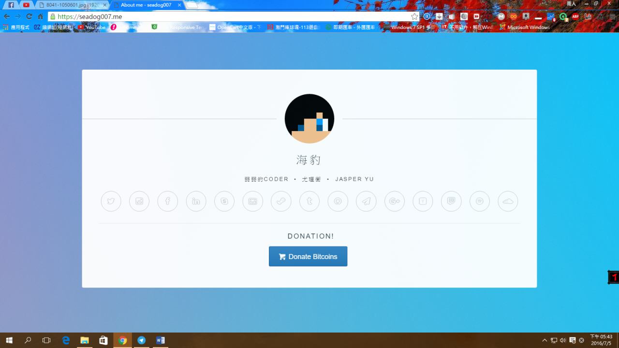Open the Twitch channel icon
Screen dimensions: 619x348
451,202
